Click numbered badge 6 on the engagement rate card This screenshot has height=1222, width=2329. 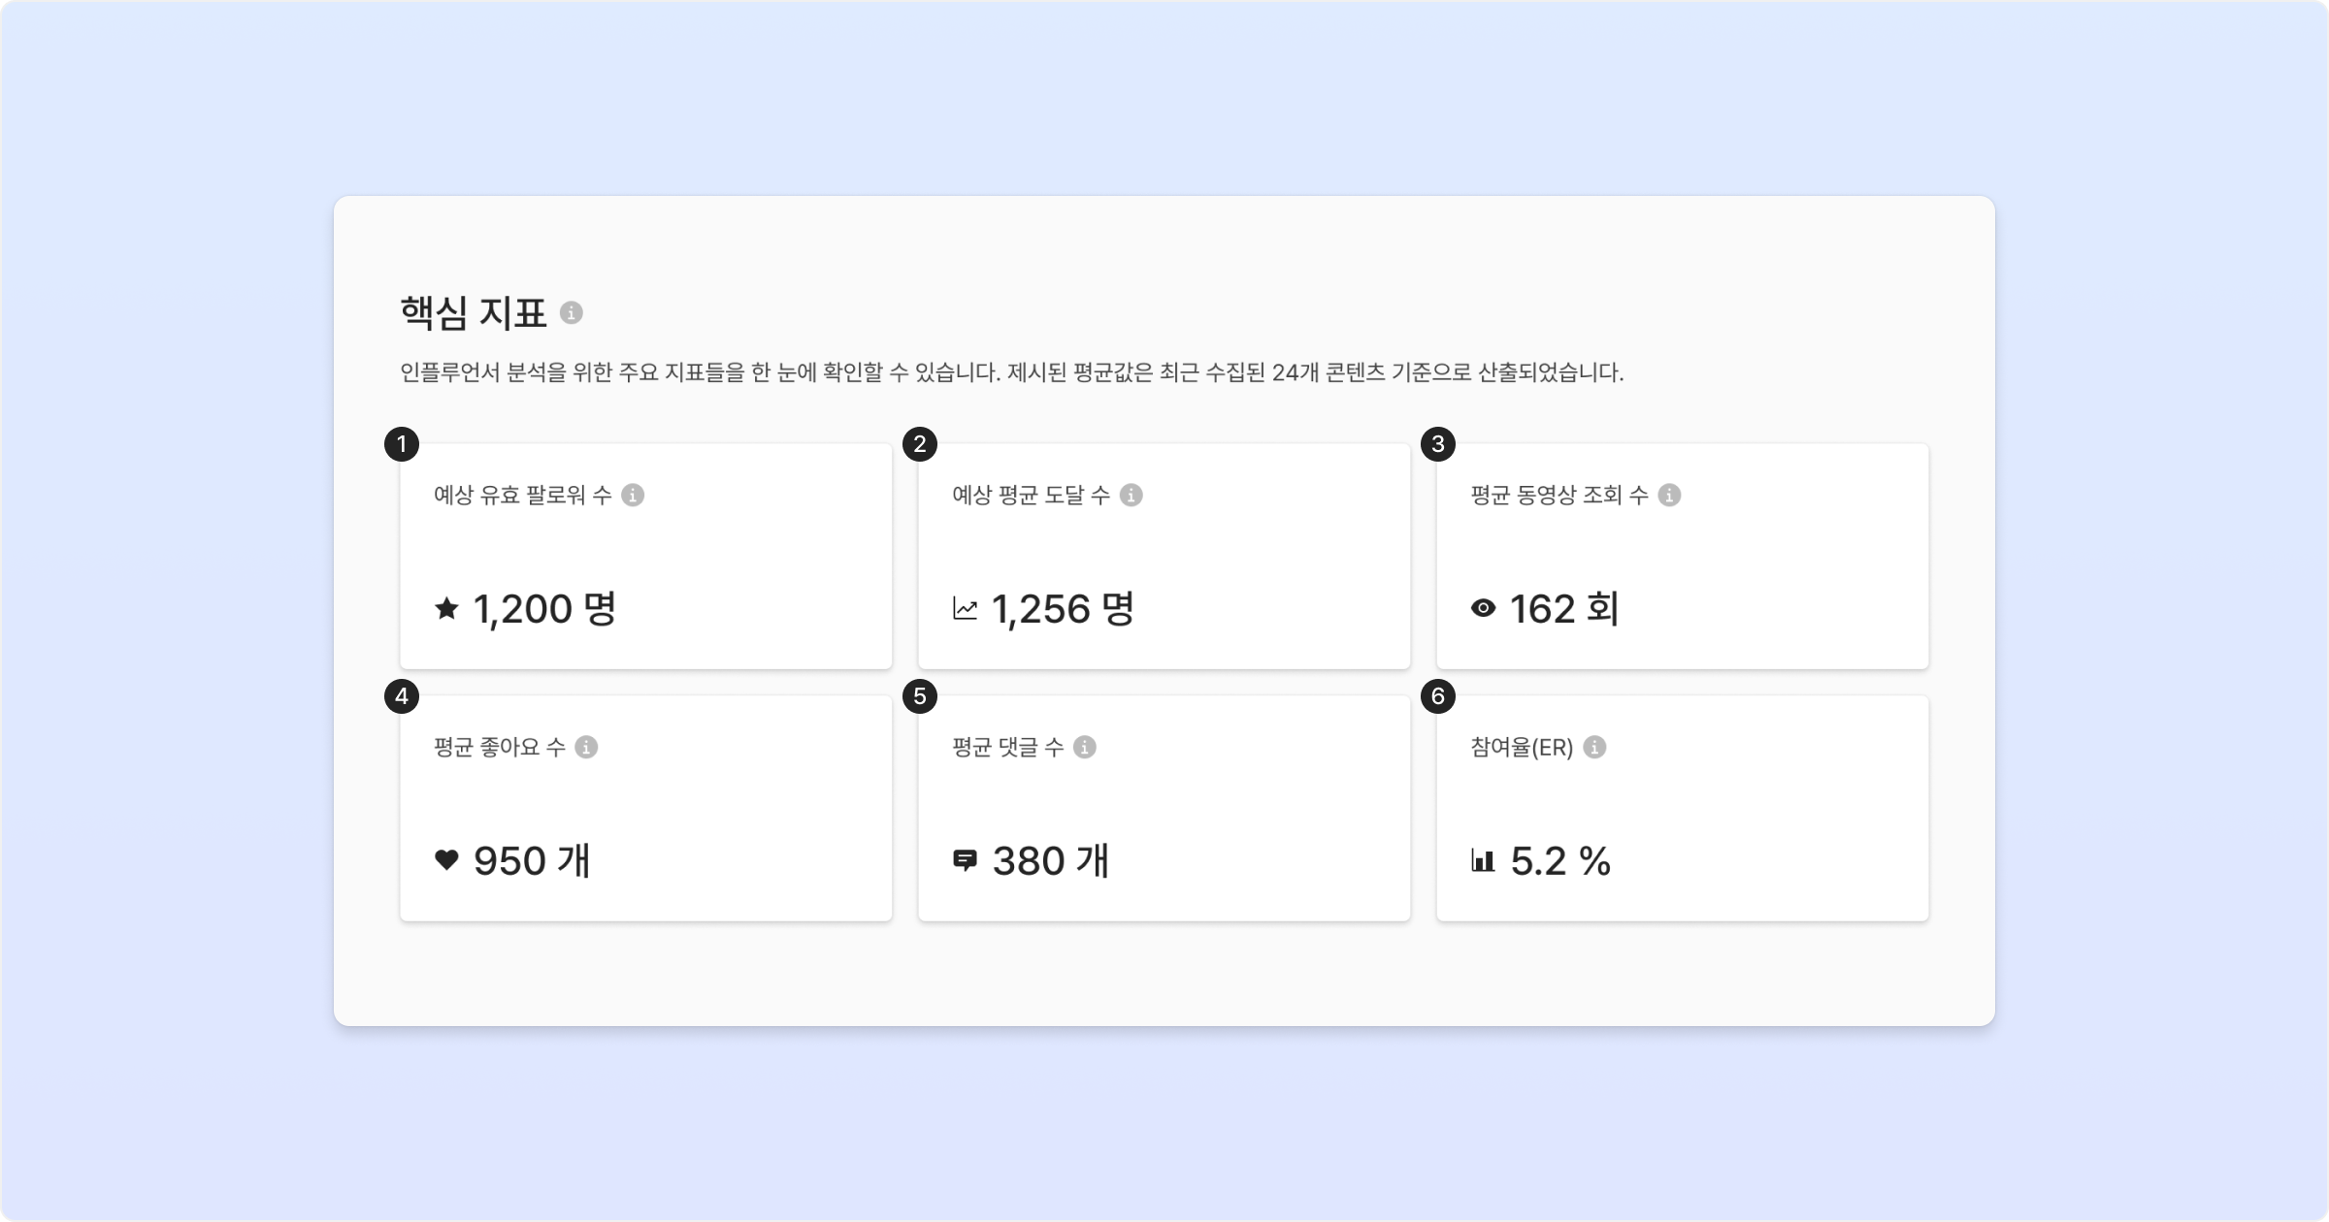(x=1438, y=696)
